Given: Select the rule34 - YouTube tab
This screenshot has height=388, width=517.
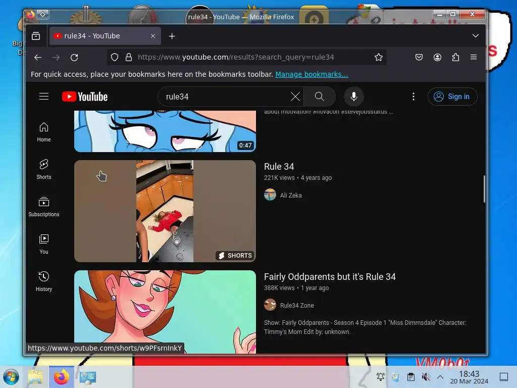Looking at the screenshot, I should point(105,36).
